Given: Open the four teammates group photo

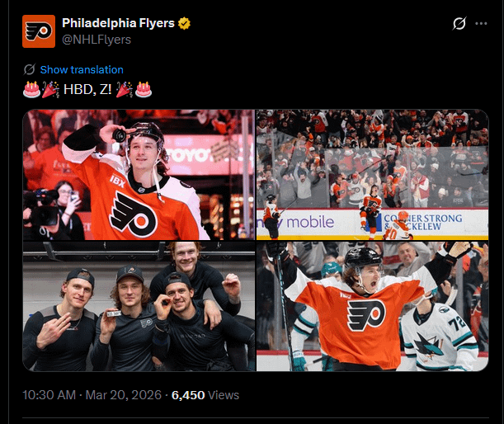Looking at the screenshot, I should click(x=139, y=306).
